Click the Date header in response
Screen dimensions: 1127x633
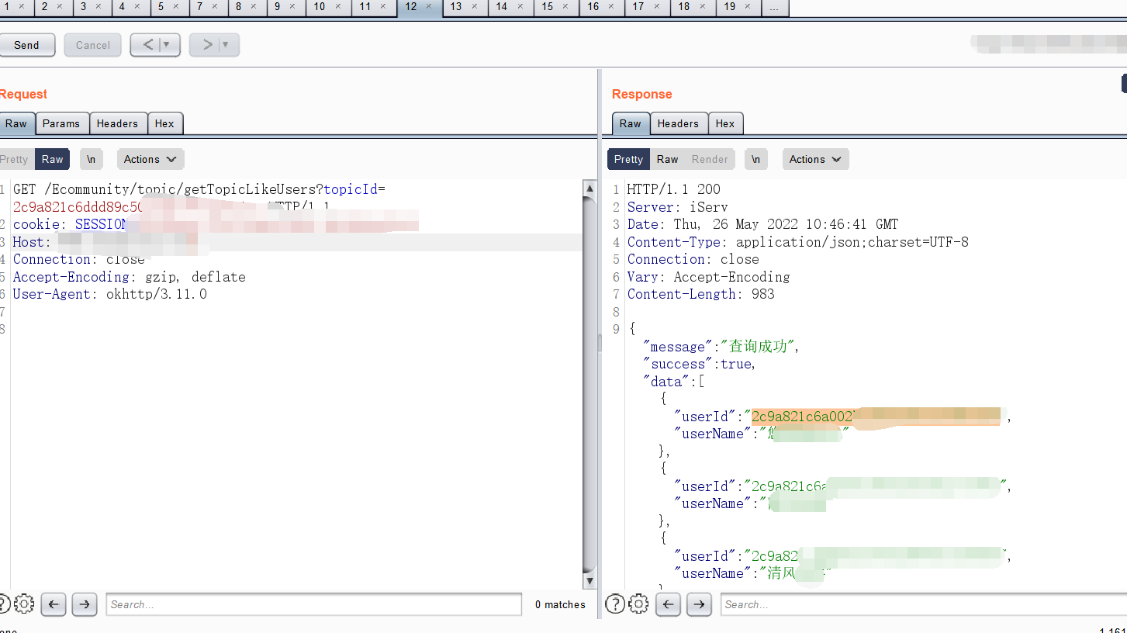tap(762, 224)
